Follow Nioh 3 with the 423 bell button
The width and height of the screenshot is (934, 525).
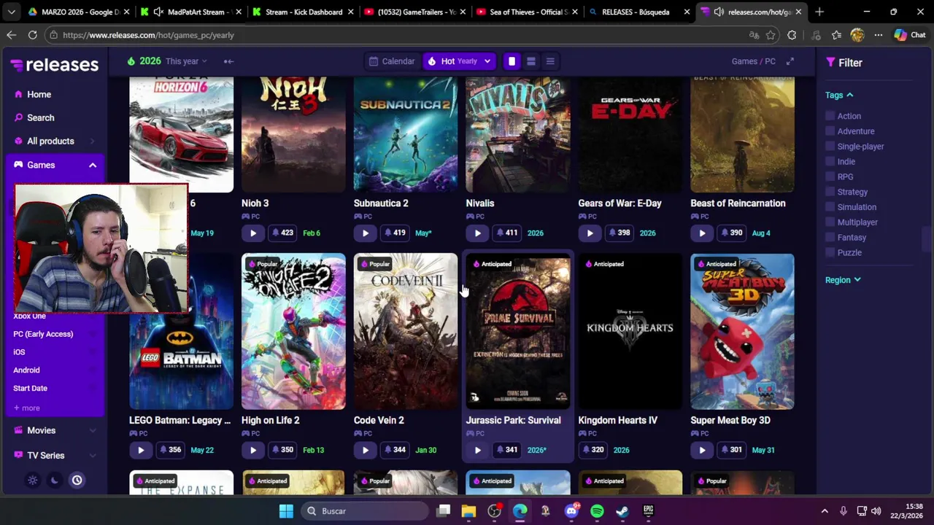(x=282, y=233)
